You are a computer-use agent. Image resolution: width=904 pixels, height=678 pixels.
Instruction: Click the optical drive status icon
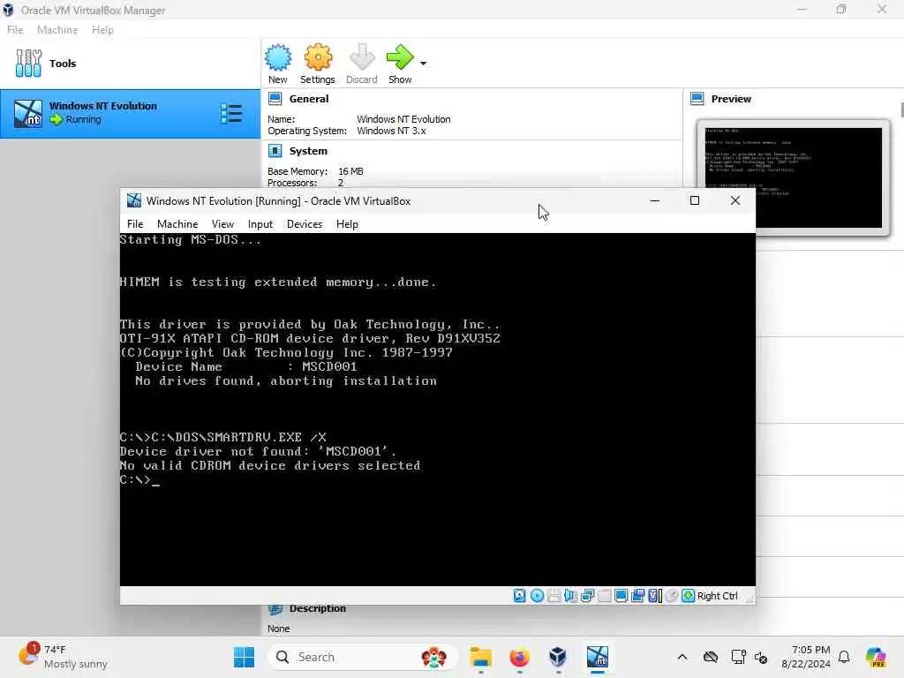537,596
